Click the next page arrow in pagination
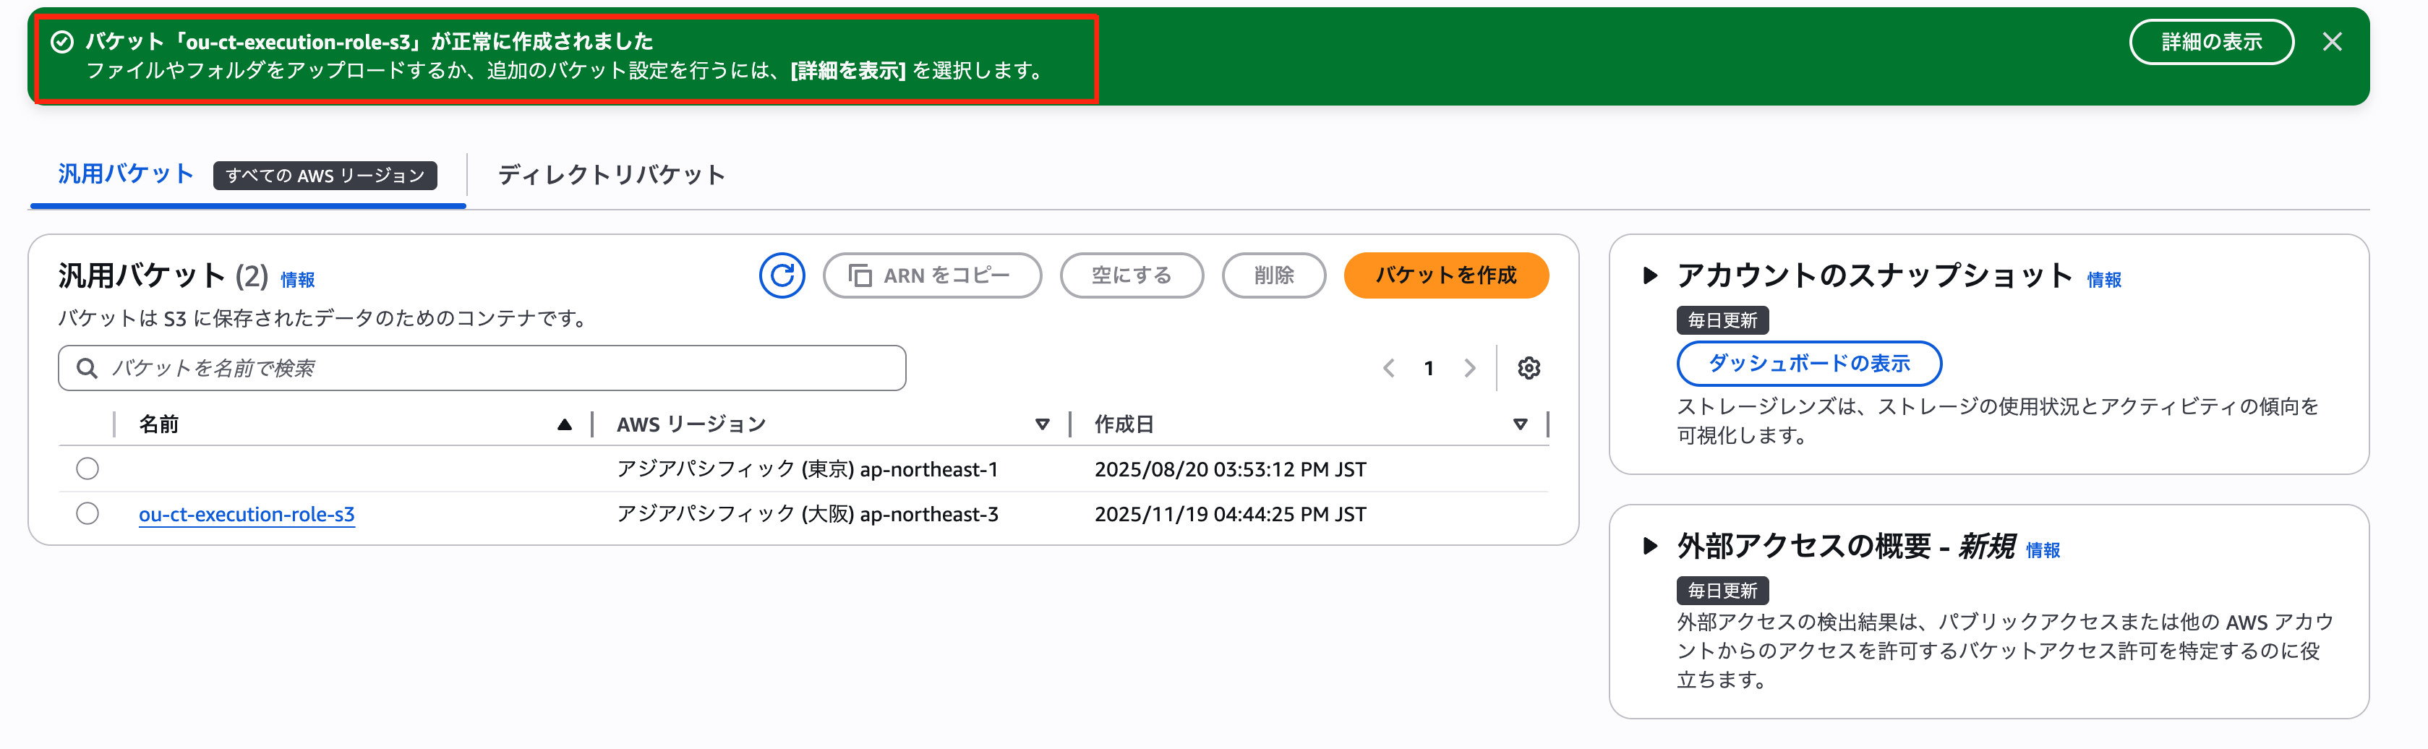Viewport: 2428px width, 749px height. (x=1471, y=367)
